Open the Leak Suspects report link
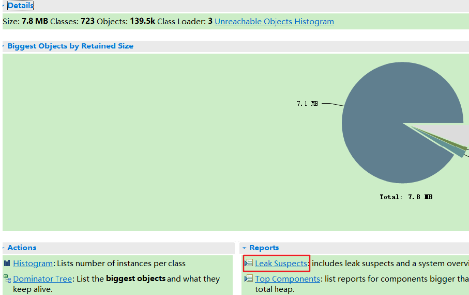Screen dimensions: 469x295 [x=281, y=264]
